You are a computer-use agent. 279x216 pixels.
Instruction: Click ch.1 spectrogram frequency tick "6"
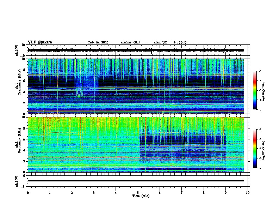click(24, 81)
